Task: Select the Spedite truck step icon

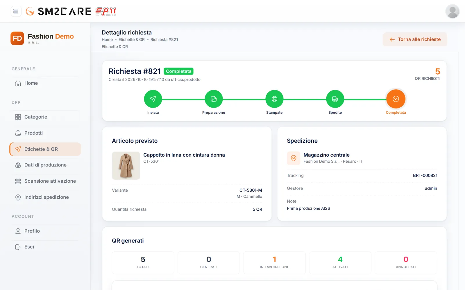Action: (335, 99)
